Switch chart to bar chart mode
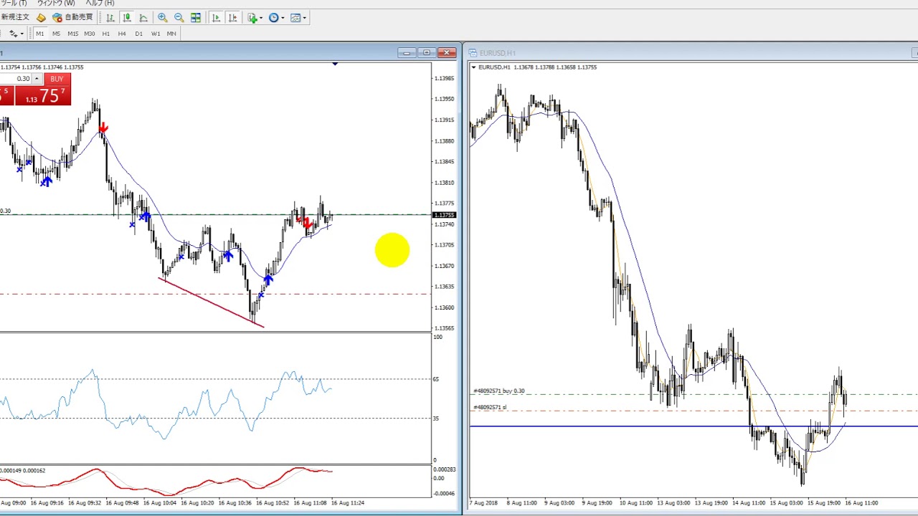Screen dimensions: 918x516 pos(110,18)
